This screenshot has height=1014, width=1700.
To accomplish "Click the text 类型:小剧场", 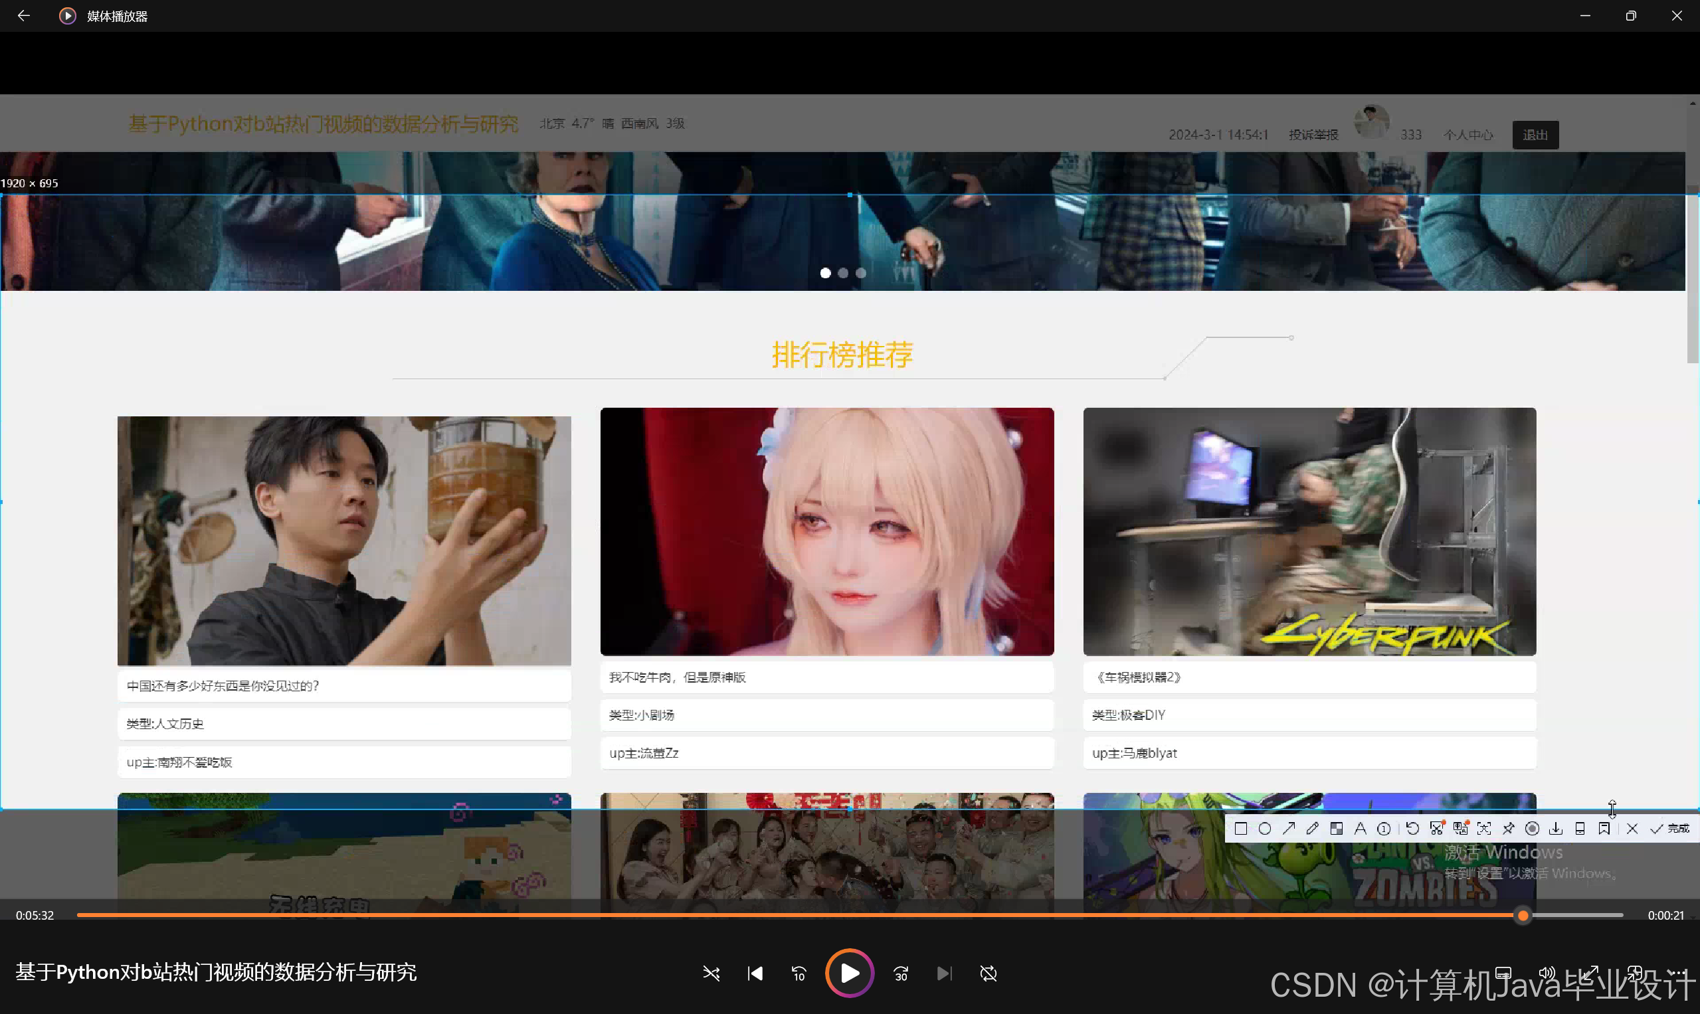I will pos(641,715).
